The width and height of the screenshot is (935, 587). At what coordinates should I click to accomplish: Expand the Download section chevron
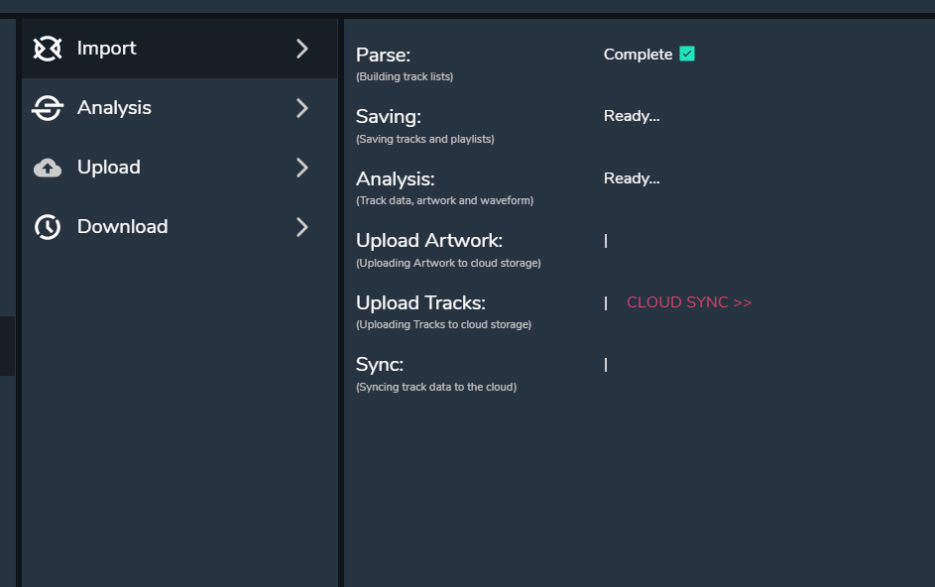[302, 227]
